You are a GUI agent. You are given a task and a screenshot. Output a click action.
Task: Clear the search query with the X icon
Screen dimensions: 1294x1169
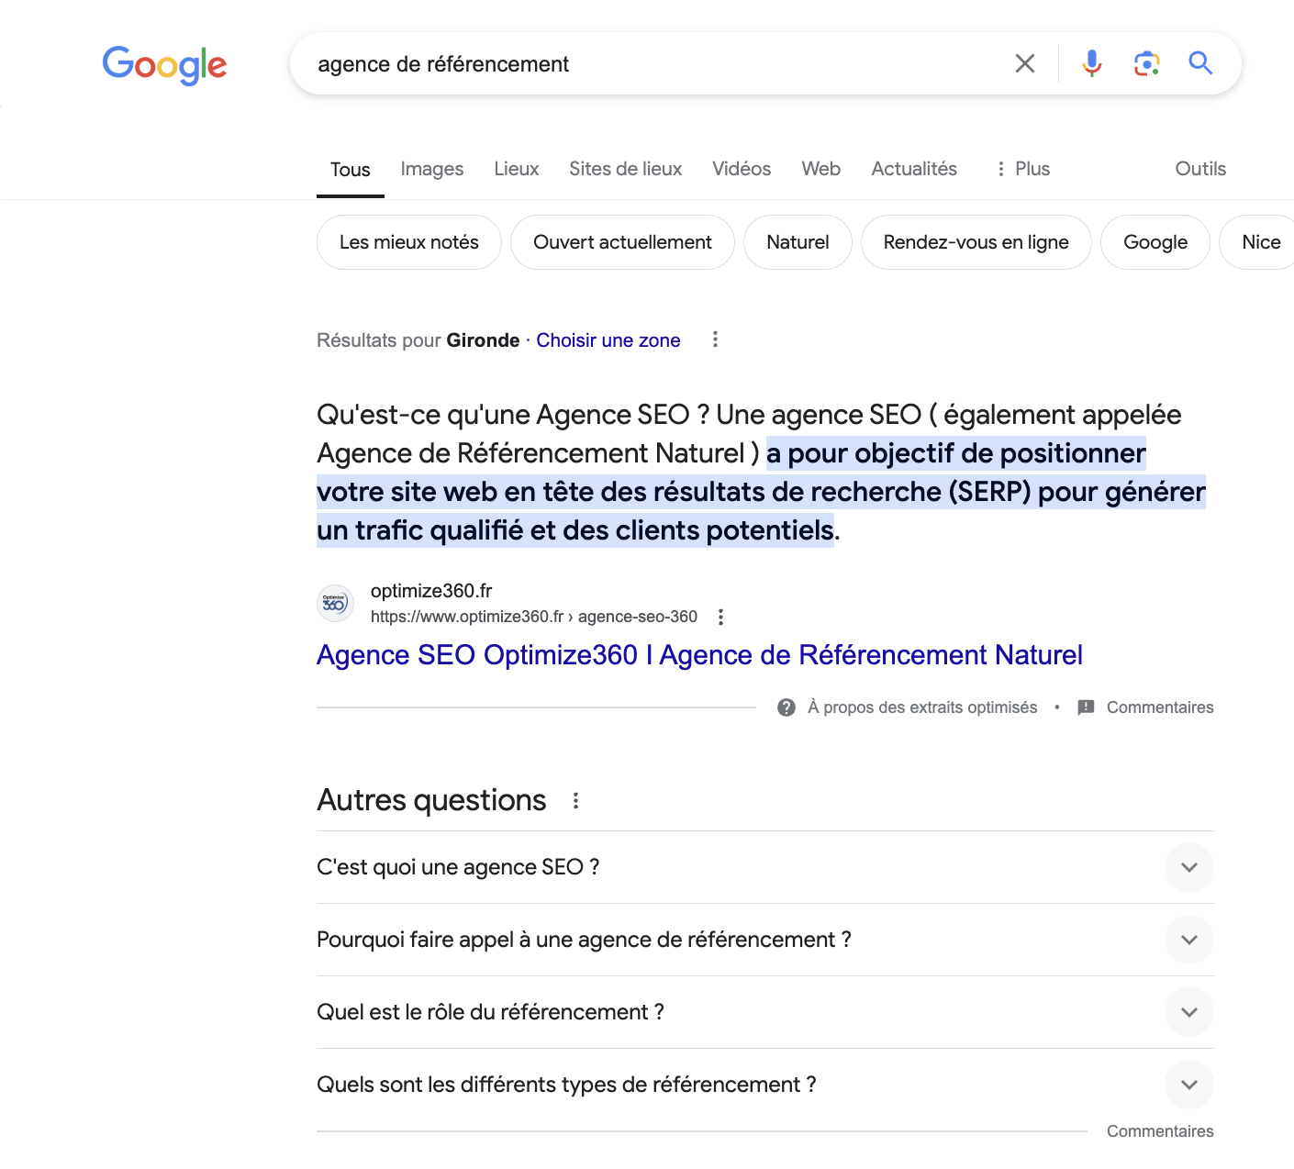[x=1025, y=63]
